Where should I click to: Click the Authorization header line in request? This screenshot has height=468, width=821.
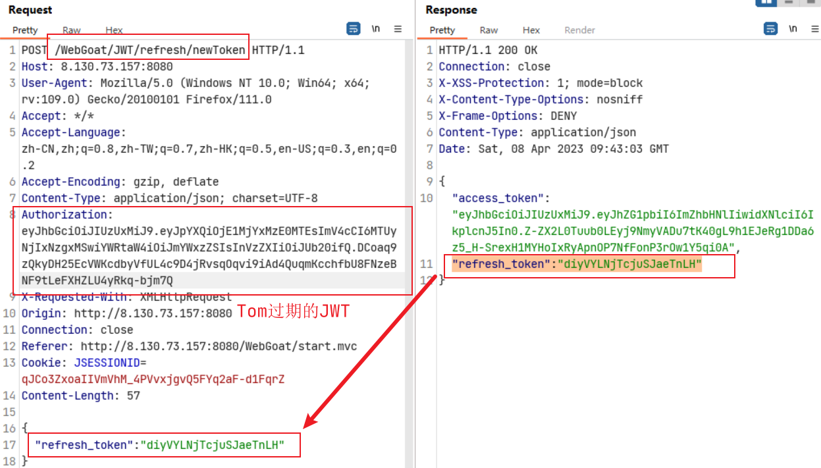pos(67,215)
